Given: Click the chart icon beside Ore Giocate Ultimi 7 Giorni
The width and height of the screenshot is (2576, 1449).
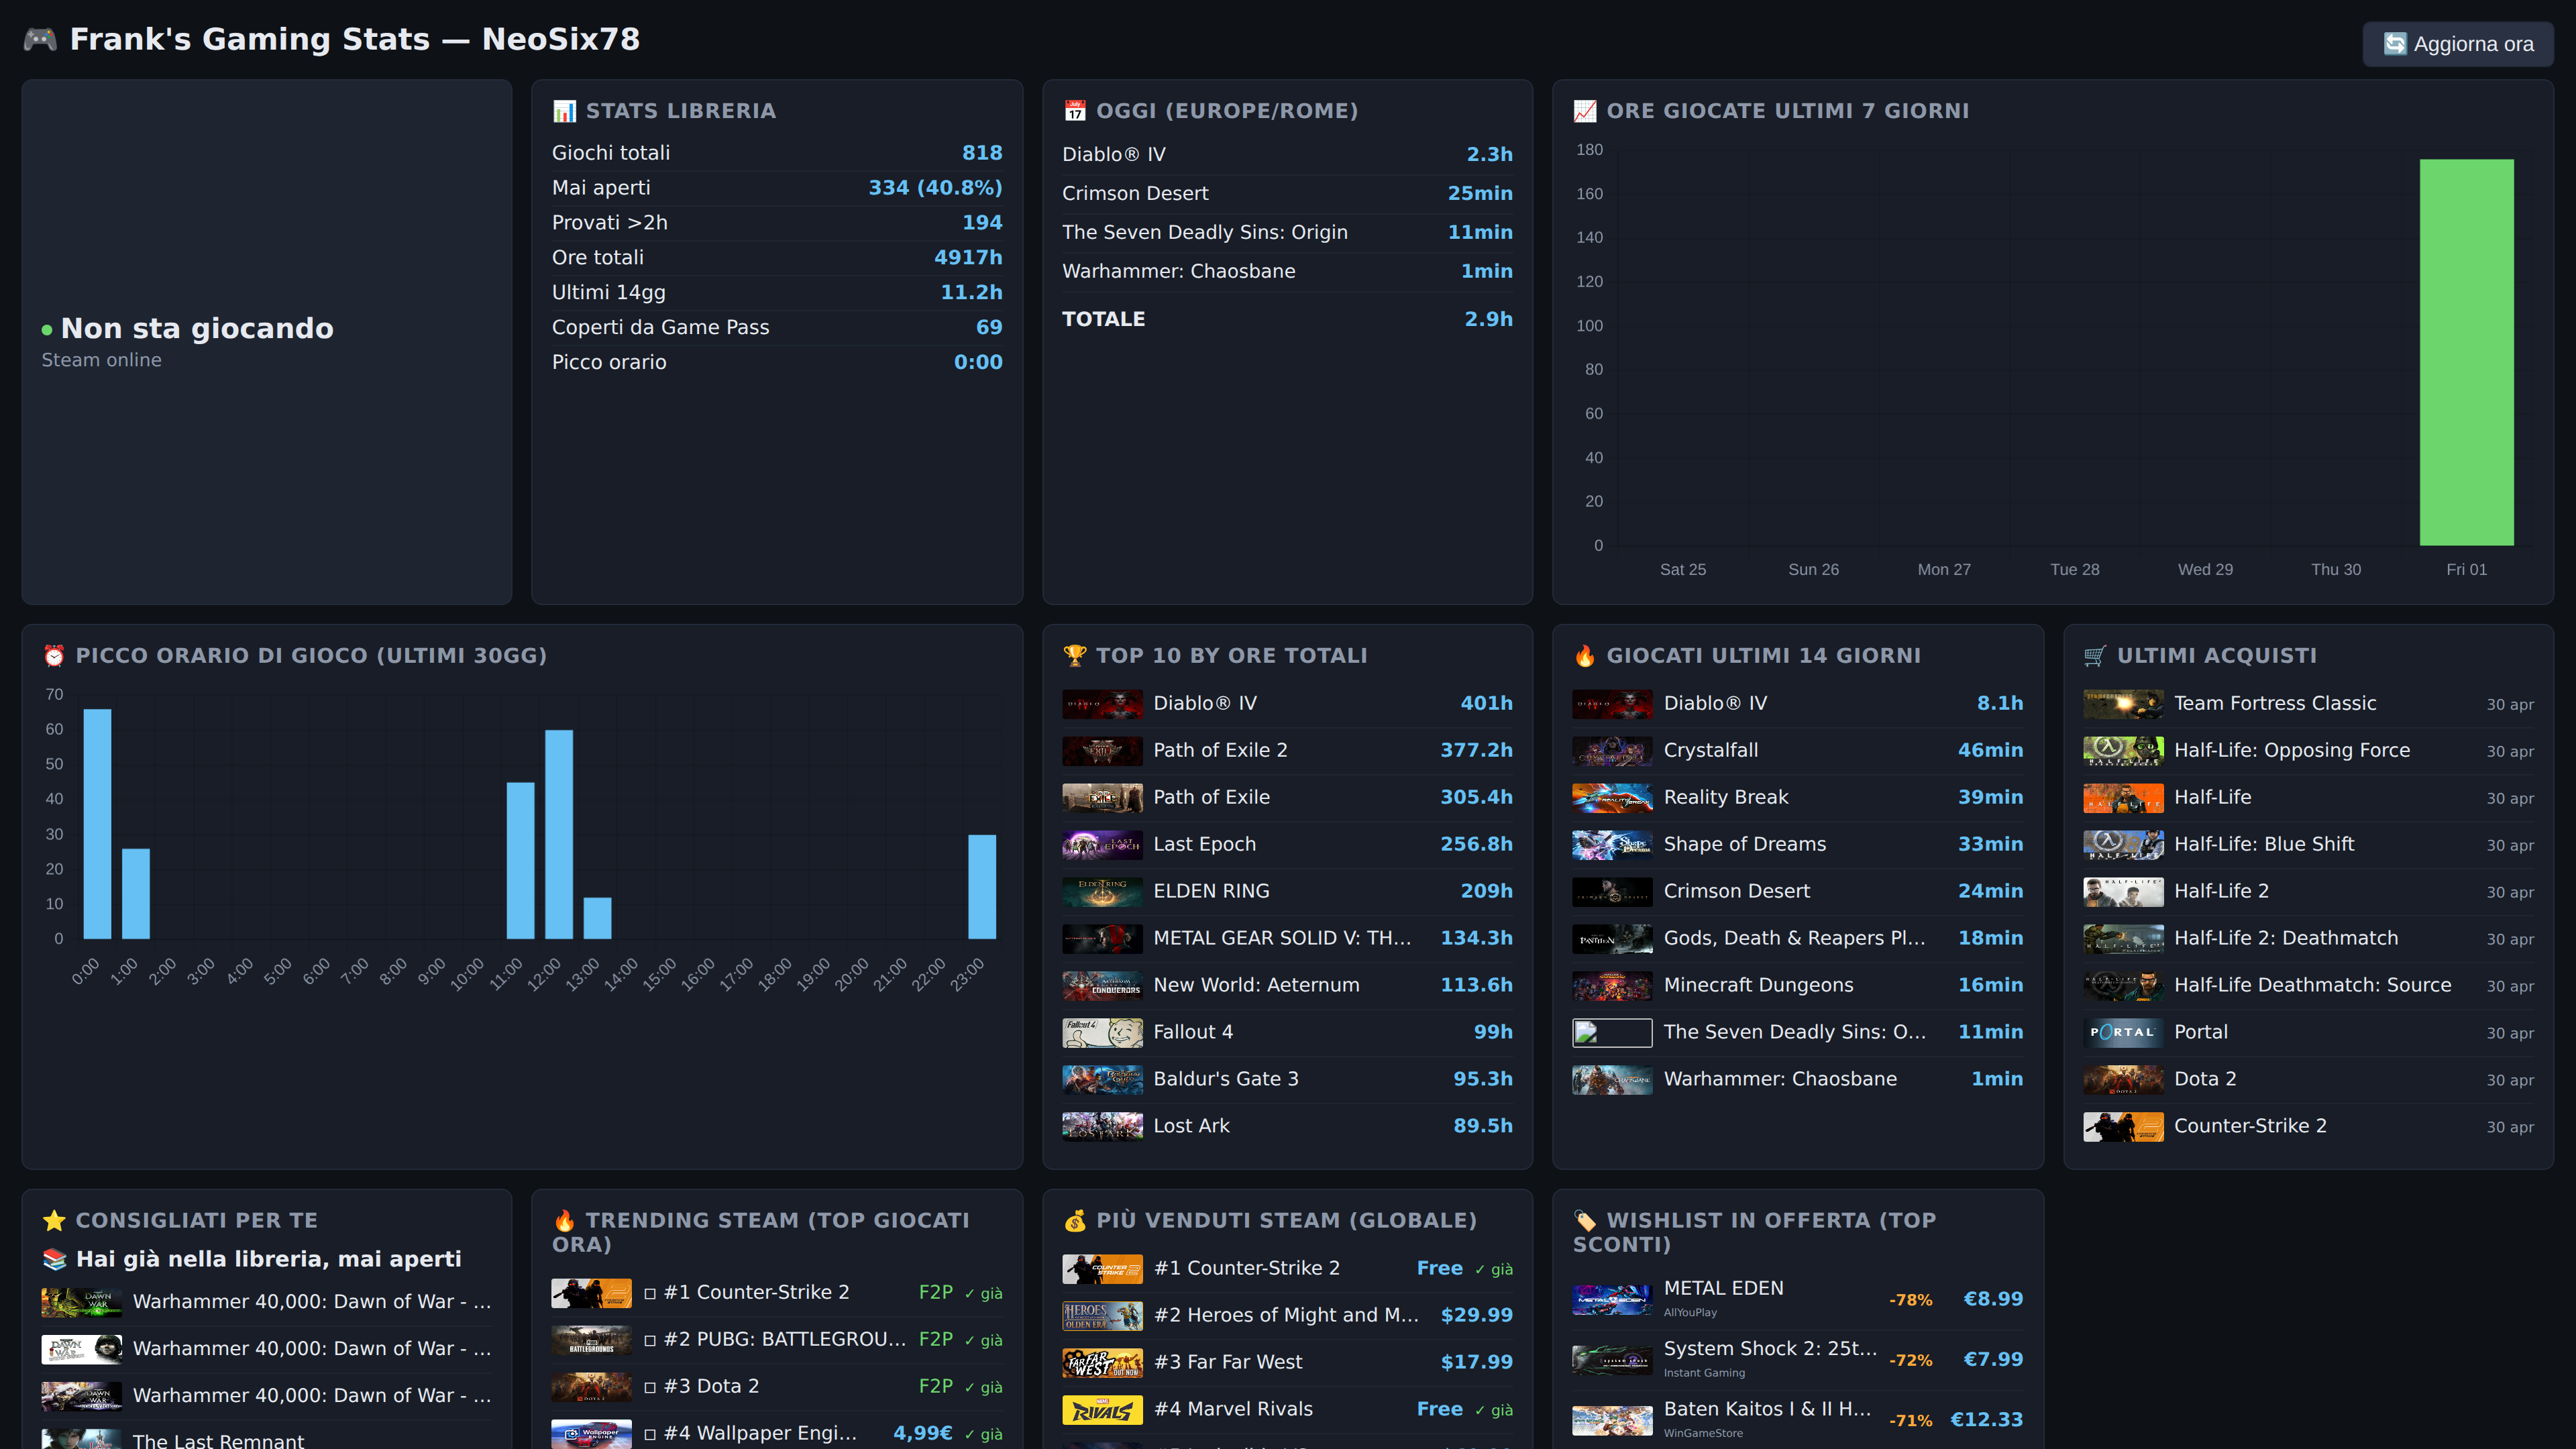Looking at the screenshot, I should coord(1585,111).
